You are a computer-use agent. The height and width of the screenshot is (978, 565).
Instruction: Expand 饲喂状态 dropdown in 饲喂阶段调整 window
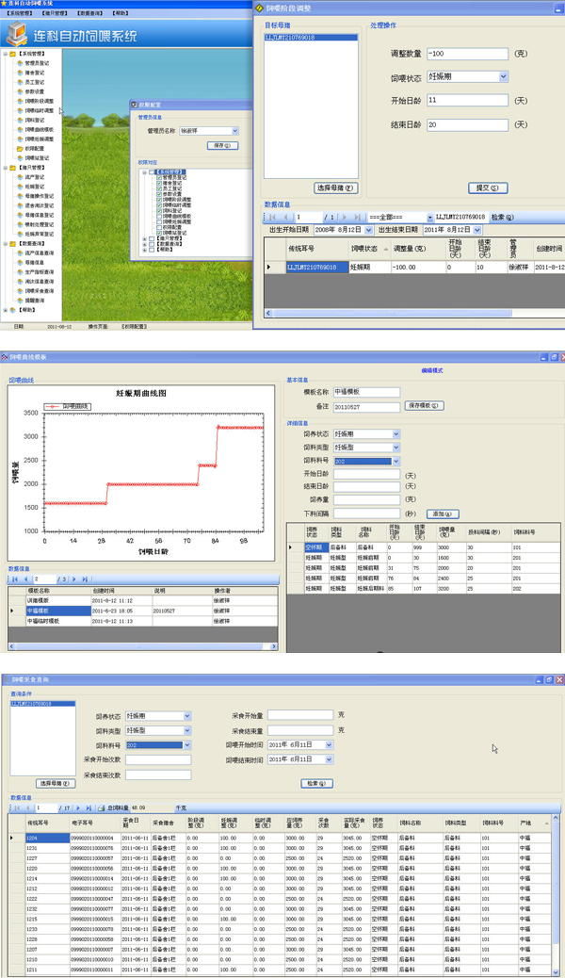[504, 77]
